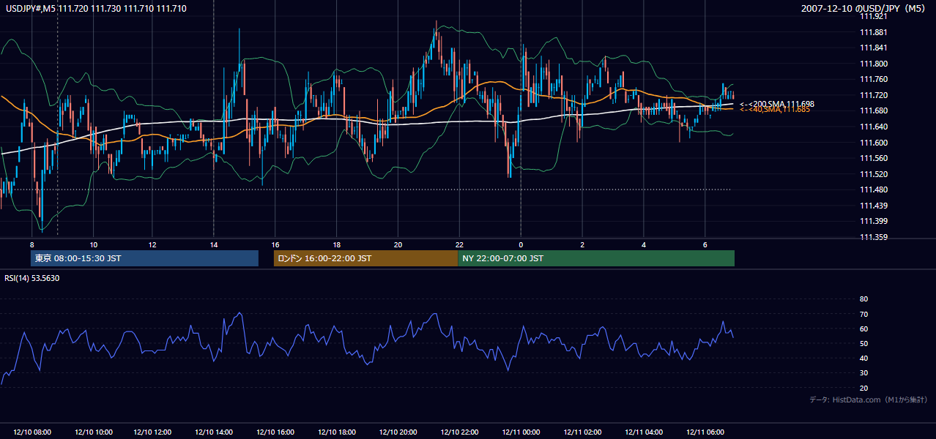This screenshot has height=439, width=936.
Task: Click the 12/10 18:00 time label
Action: [338, 432]
